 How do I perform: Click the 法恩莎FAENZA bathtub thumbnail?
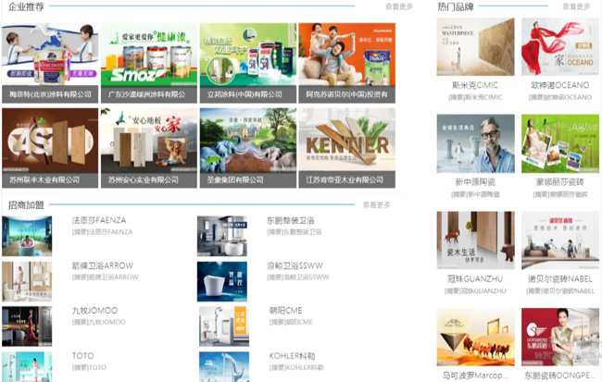pos(27,236)
